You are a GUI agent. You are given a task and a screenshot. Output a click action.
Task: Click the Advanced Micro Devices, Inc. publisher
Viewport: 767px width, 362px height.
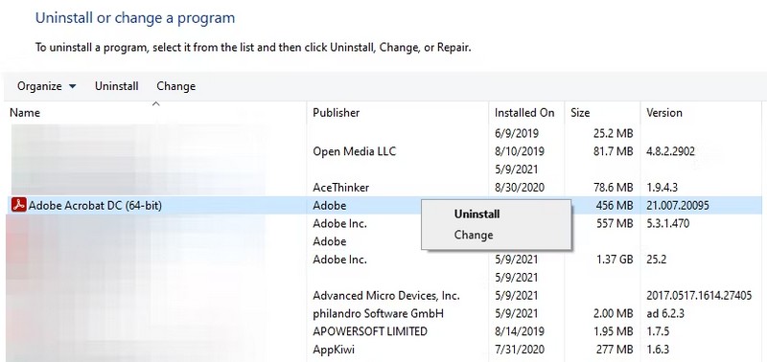click(386, 296)
